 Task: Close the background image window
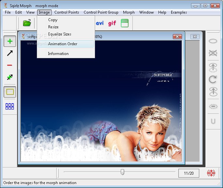(195, 37)
